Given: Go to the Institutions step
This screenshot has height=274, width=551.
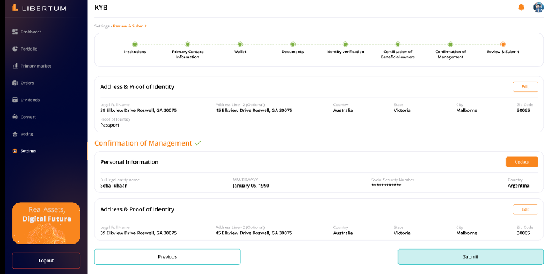Looking at the screenshot, I should pyautogui.click(x=135, y=44).
